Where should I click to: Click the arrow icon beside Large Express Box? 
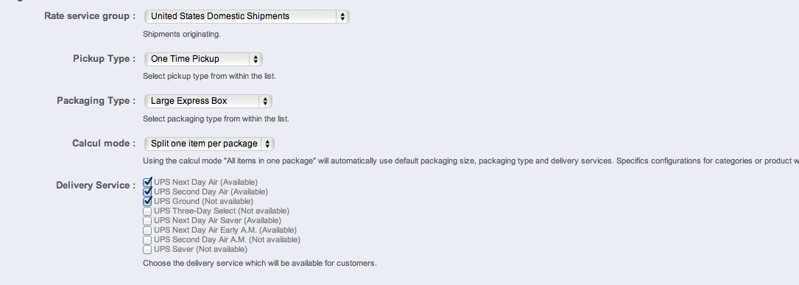[x=265, y=101]
